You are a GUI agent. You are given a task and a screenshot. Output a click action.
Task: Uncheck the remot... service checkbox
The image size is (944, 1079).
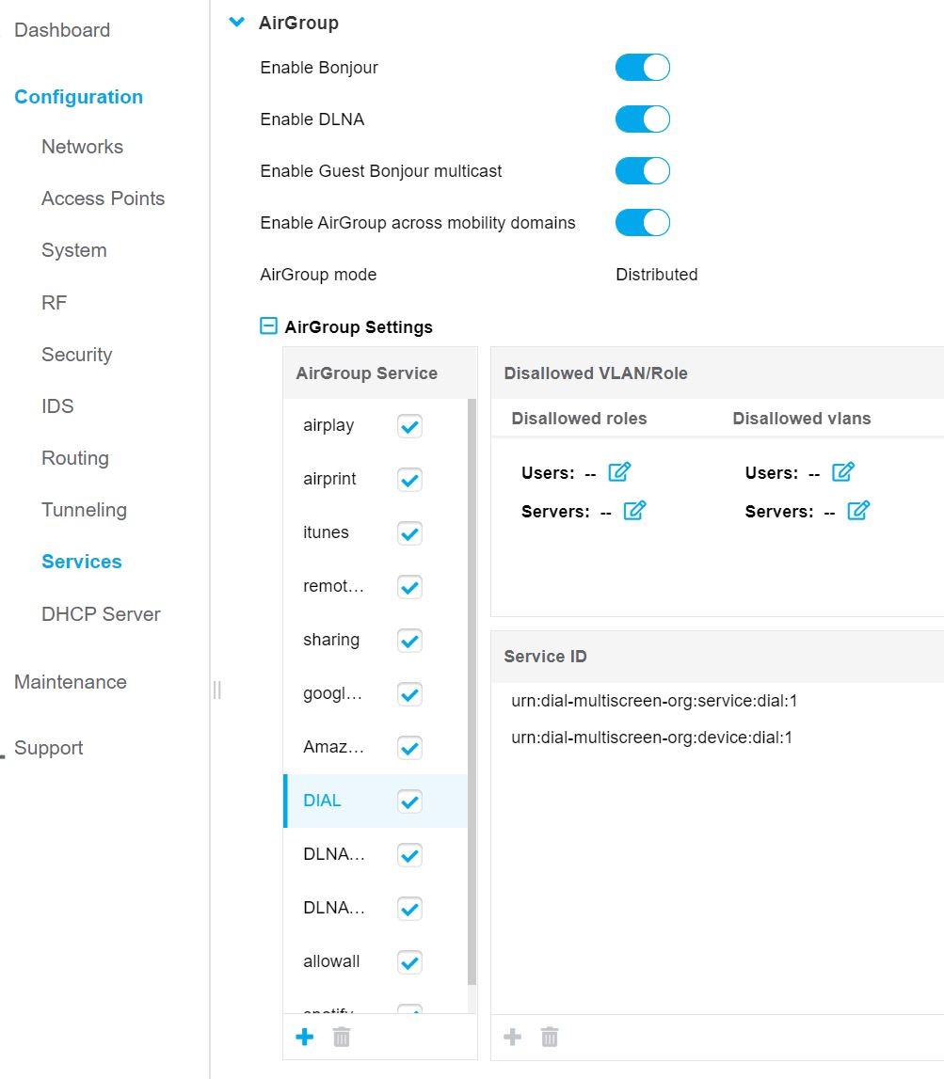point(409,587)
